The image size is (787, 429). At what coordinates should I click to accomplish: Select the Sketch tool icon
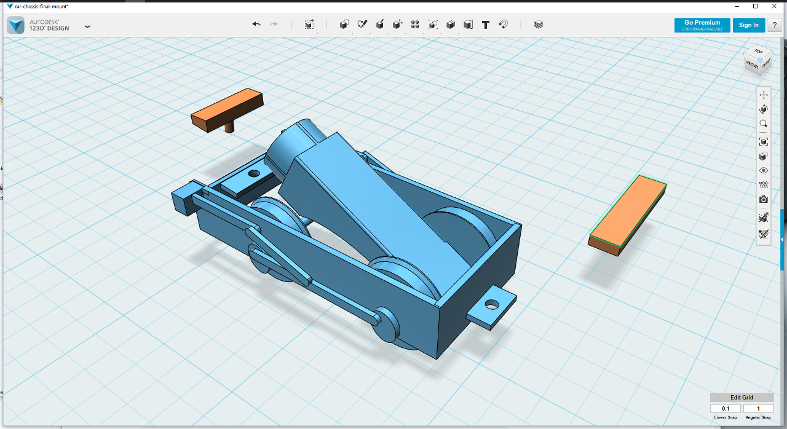(362, 25)
